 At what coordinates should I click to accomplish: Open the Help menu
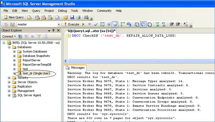pos(119,11)
